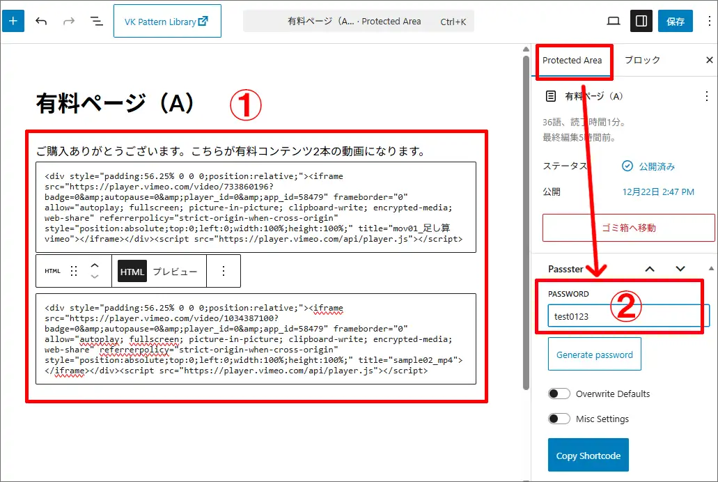Move Passster panel up with chevron
The height and width of the screenshot is (482, 718).
click(x=649, y=269)
